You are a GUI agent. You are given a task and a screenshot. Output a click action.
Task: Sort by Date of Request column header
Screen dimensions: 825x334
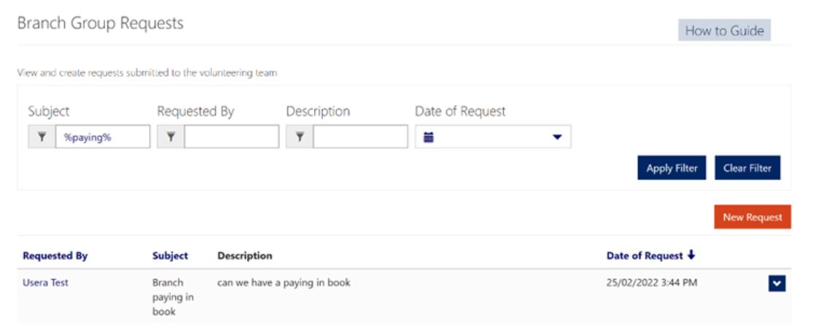coord(645,256)
